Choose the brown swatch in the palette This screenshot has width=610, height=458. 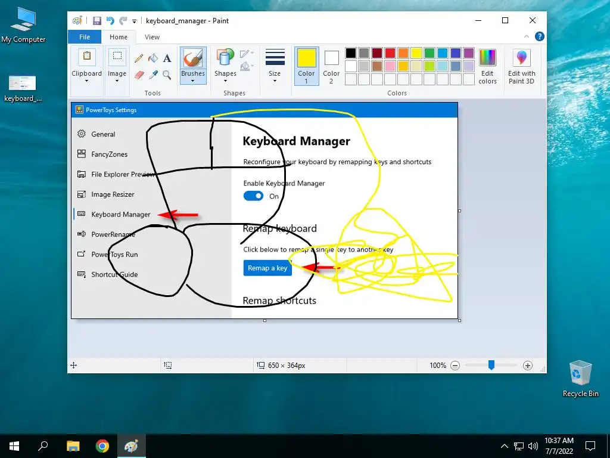point(377,66)
